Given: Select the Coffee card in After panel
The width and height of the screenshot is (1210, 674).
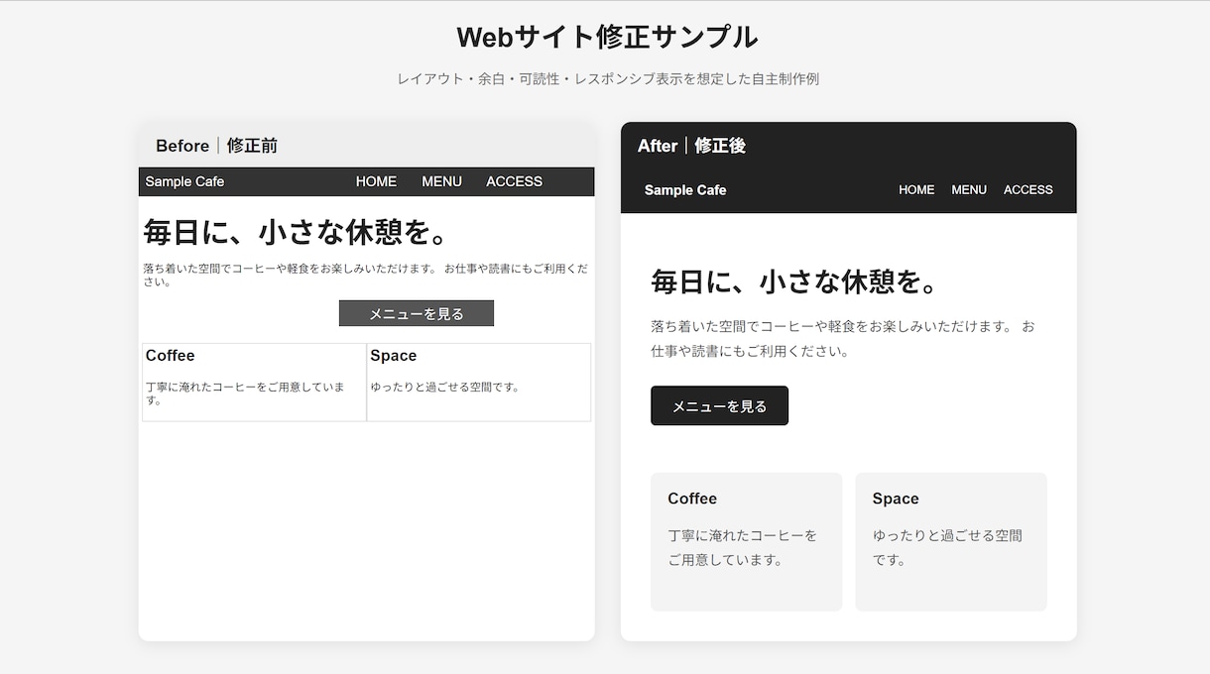Looking at the screenshot, I should (x=746, y=541).
